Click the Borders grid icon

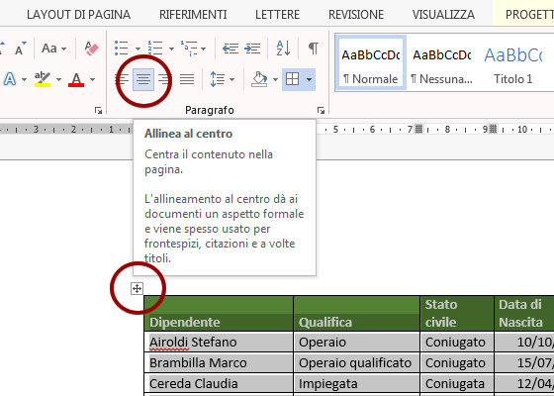point(292,79)
